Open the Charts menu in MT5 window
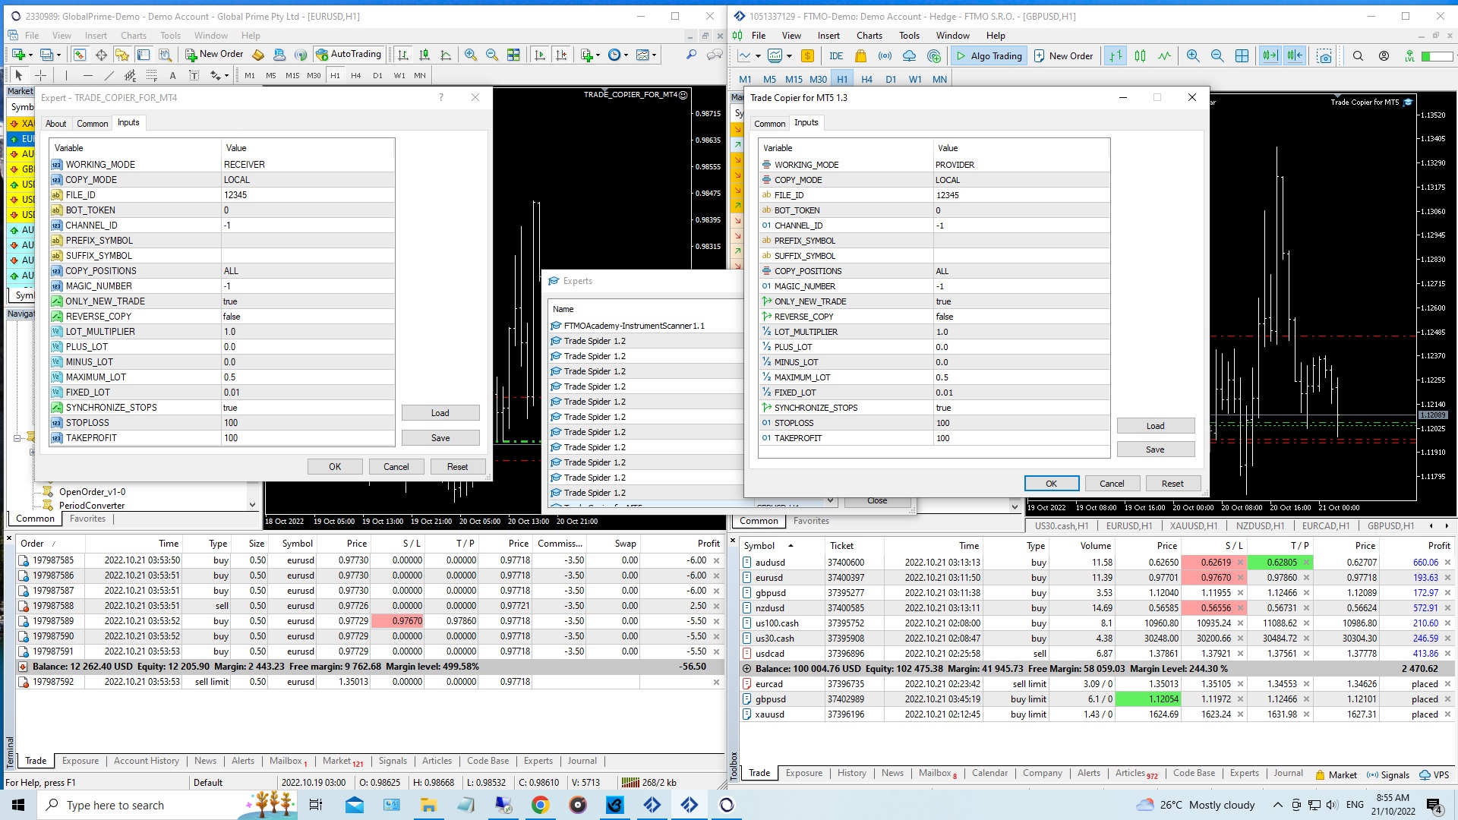 pos(869,36)
